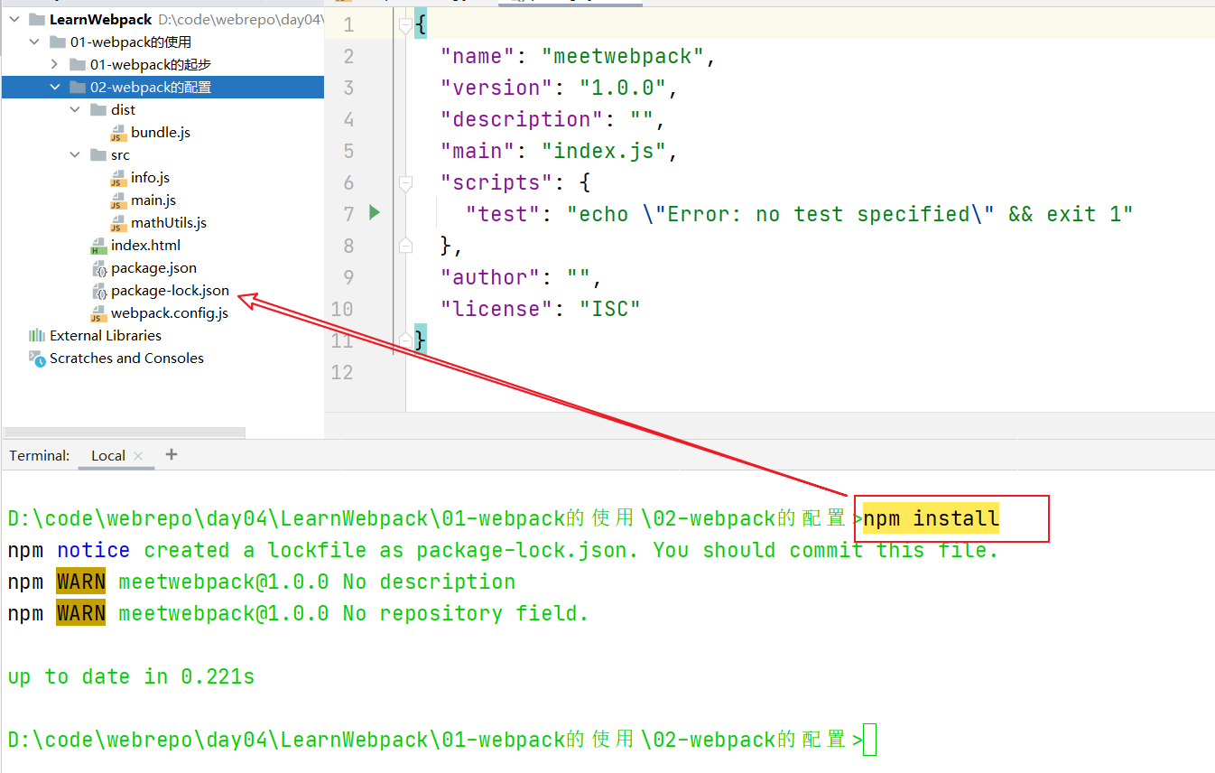Collapse the dist folder
Viewport: 1215px width, 773px height.
[x=75, y=109]
